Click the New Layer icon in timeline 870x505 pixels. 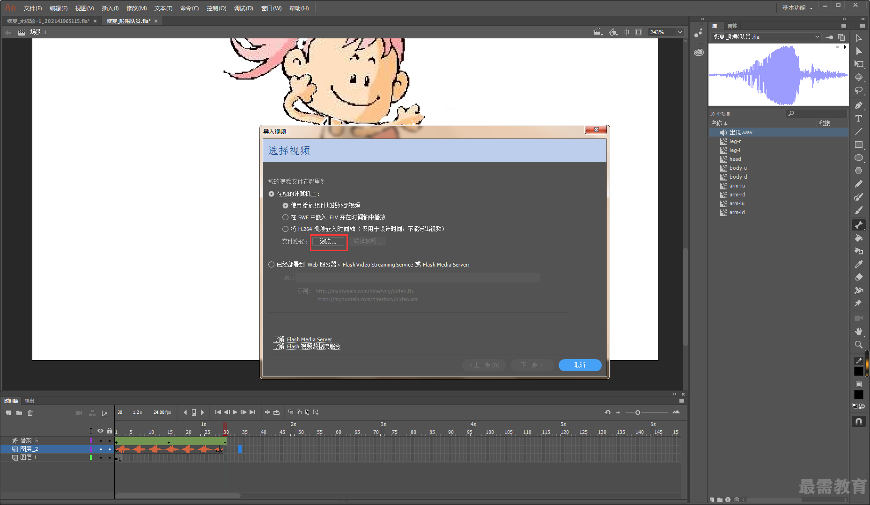8,413
